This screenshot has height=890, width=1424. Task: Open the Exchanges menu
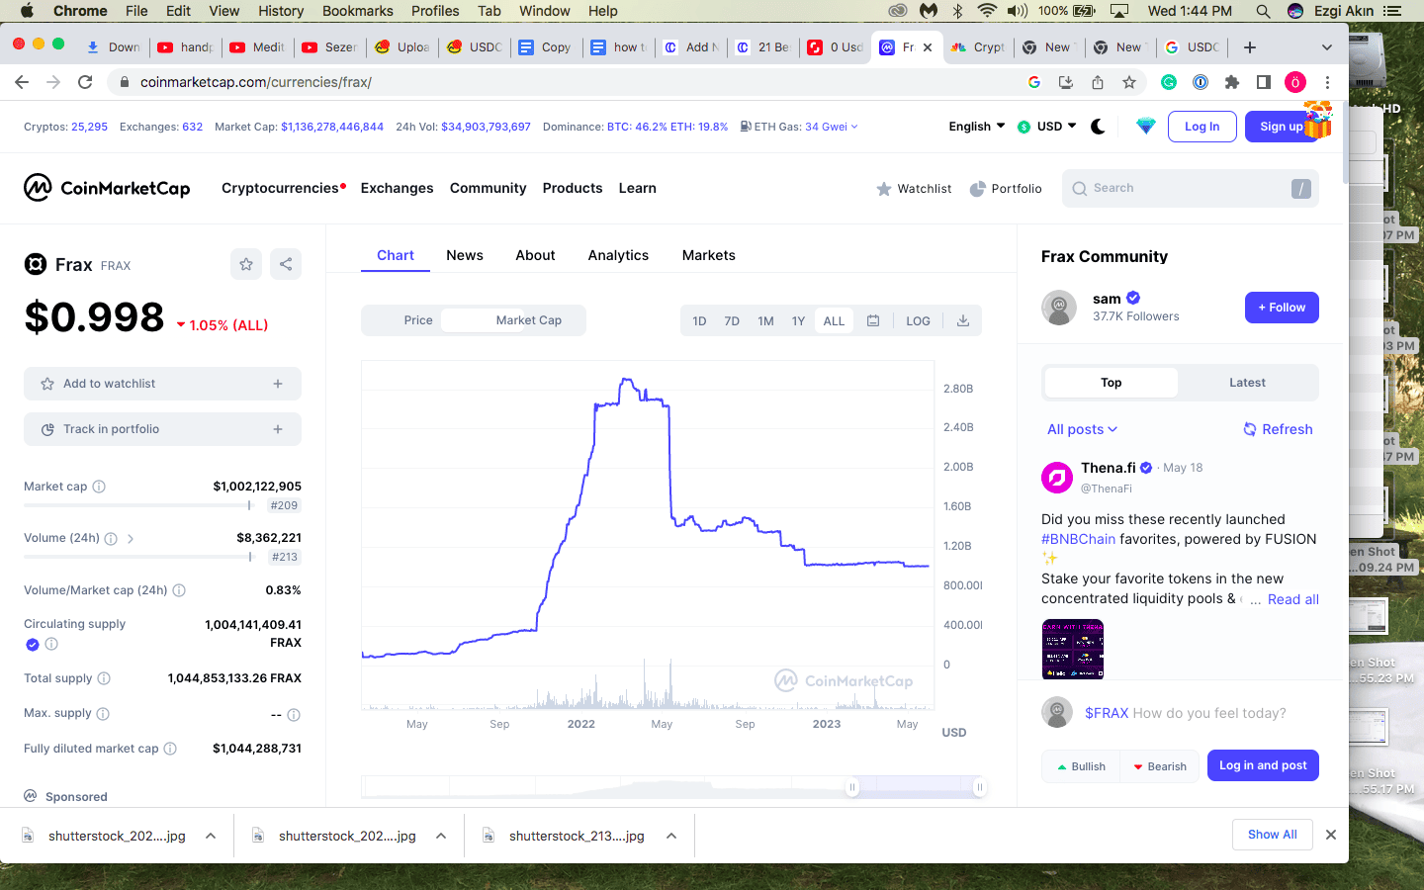click(398, 188)
